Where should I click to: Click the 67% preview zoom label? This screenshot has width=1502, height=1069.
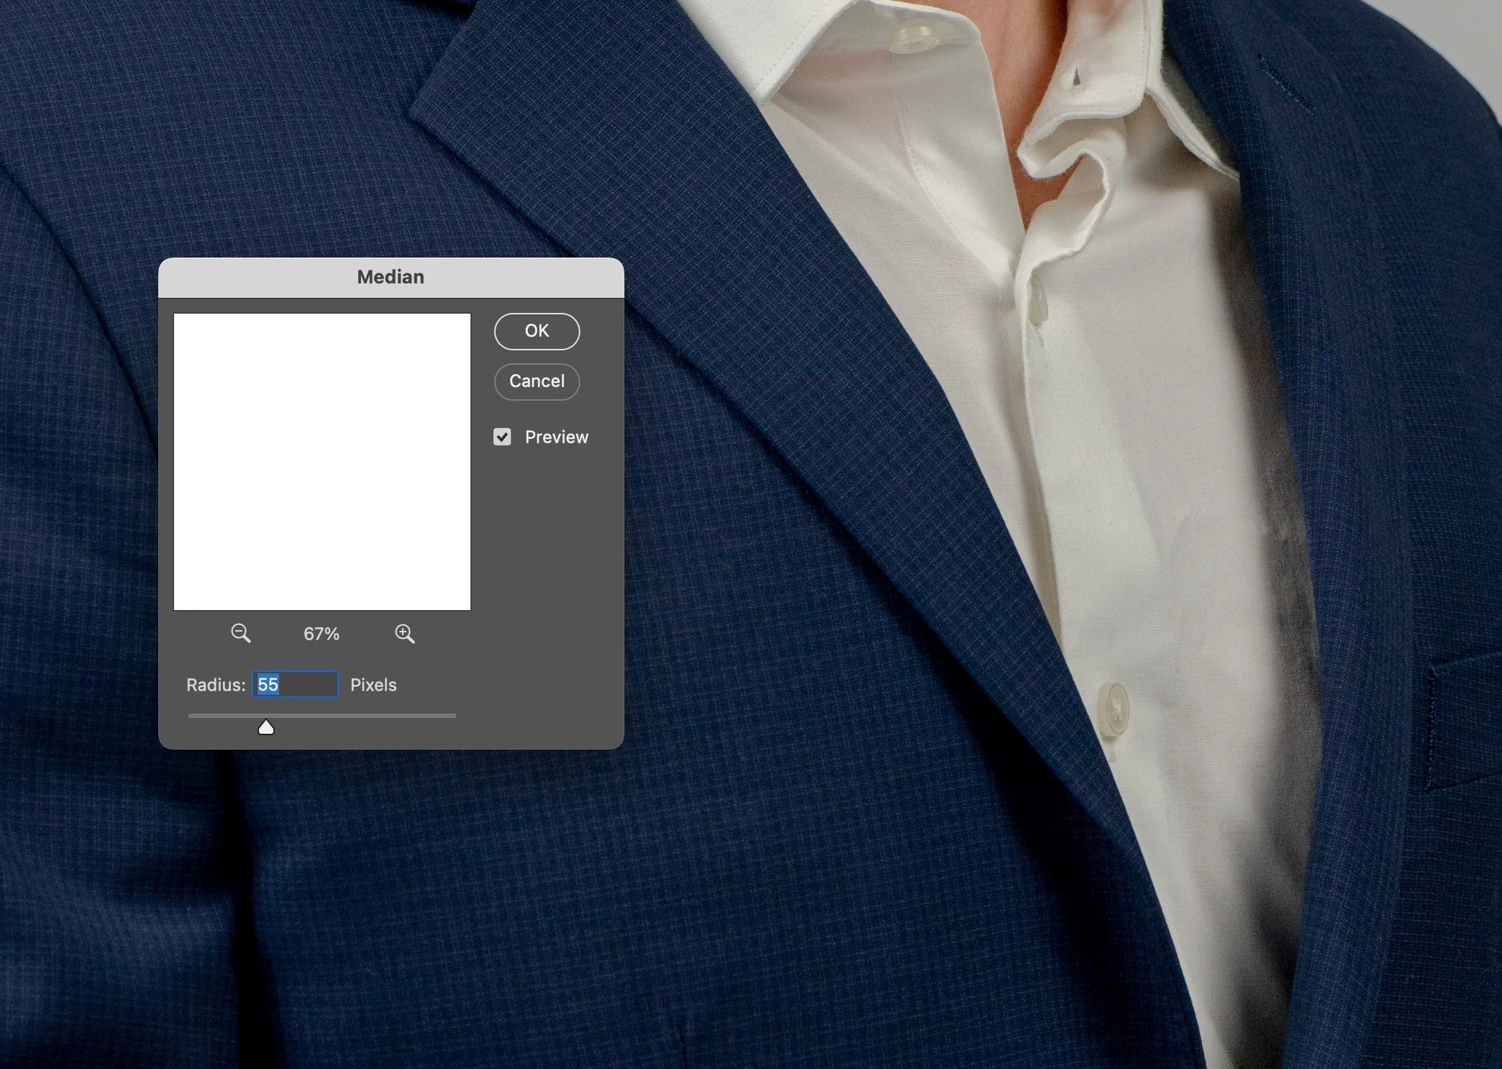[x=321, y=634]
